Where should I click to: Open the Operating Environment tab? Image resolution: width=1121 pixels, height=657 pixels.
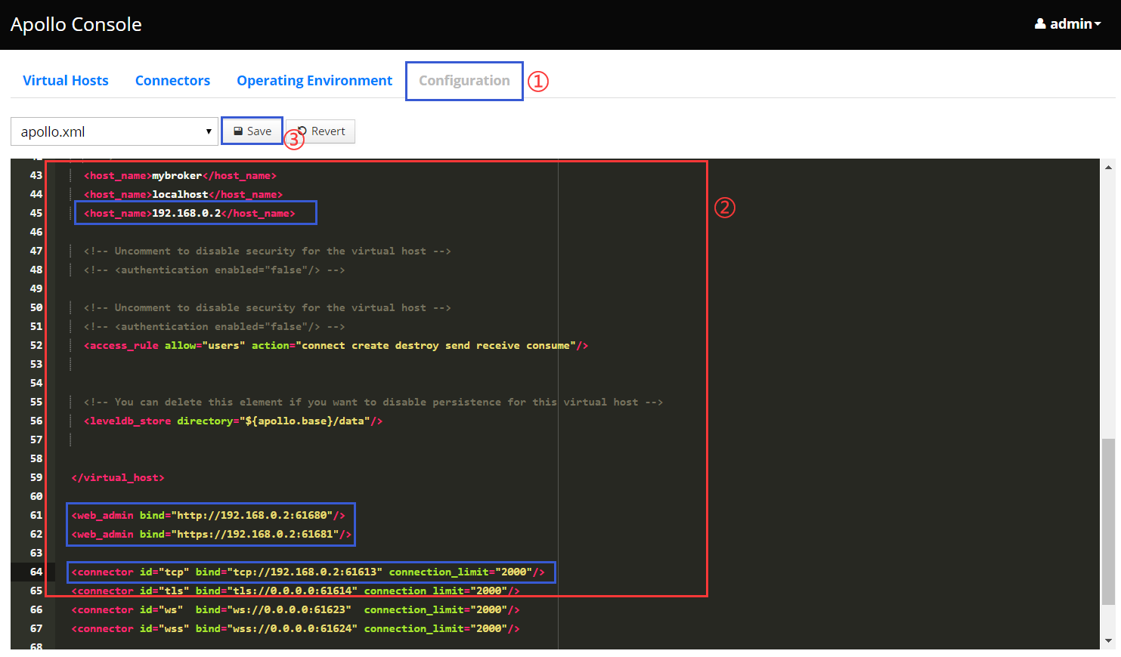pyautogui.click(x=314, y=81)
